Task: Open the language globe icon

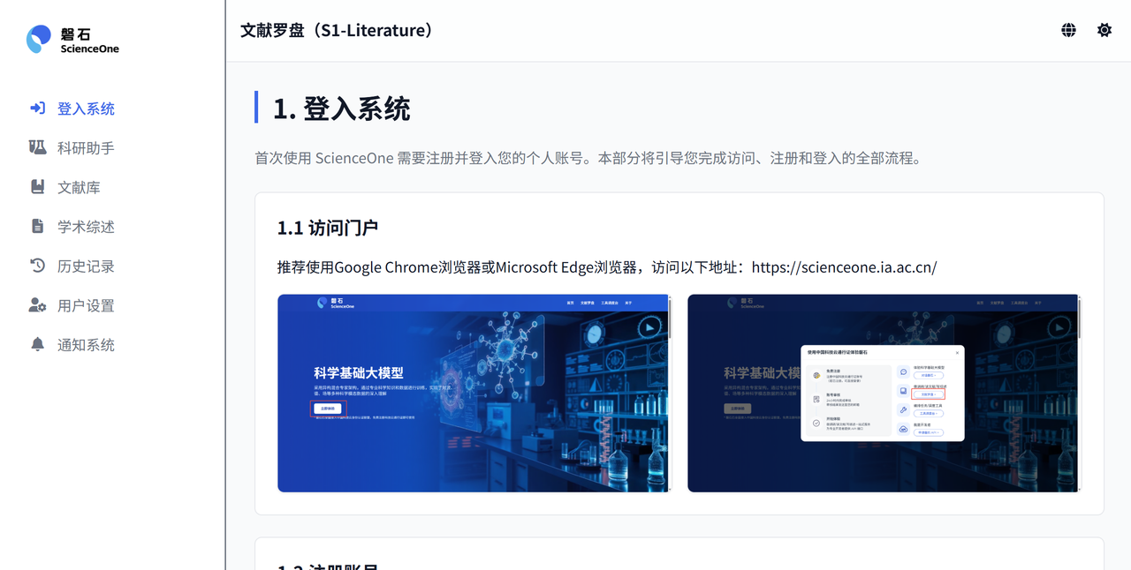Action: pos(1068,29)
